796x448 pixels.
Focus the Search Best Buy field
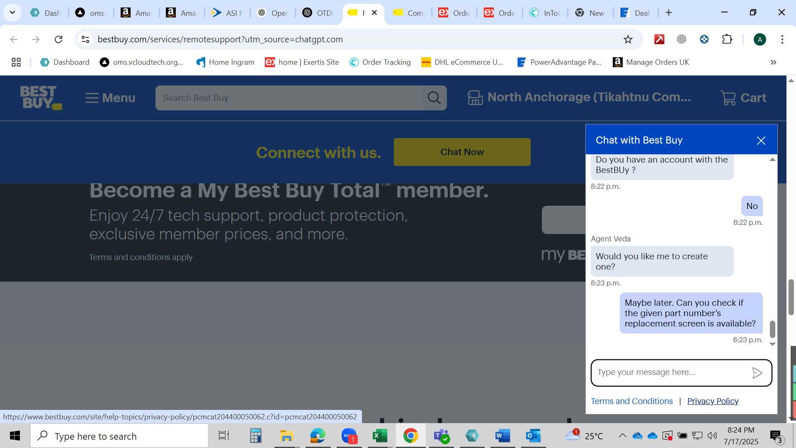pyautogui.click(x=289, y=98)
